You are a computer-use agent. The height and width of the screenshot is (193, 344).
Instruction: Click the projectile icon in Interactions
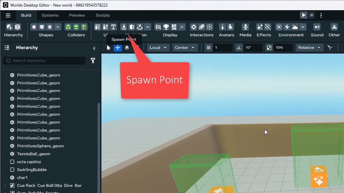point(202,27)
